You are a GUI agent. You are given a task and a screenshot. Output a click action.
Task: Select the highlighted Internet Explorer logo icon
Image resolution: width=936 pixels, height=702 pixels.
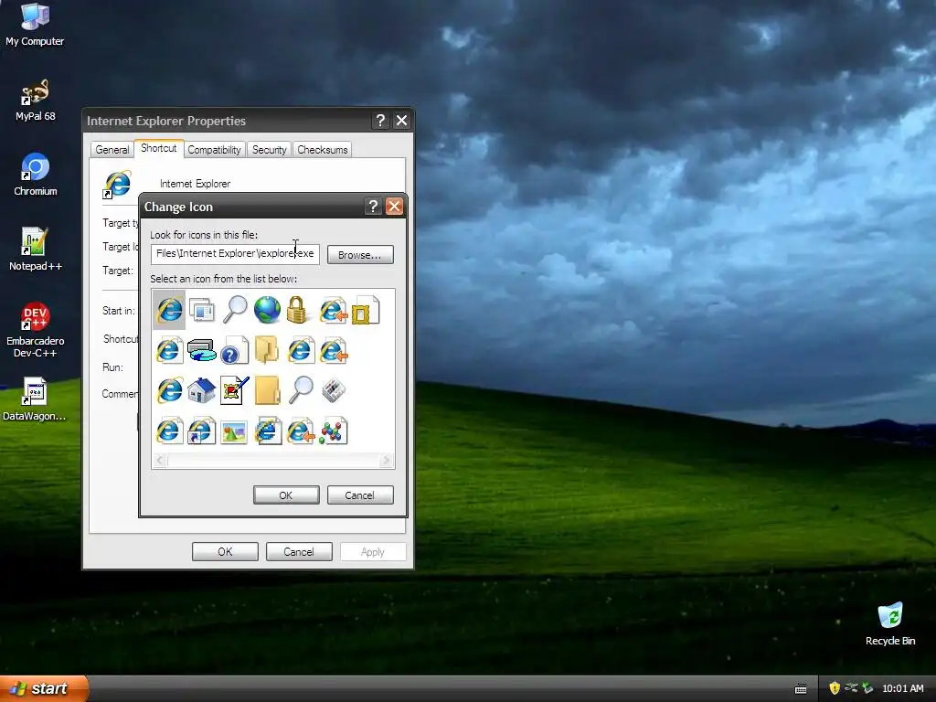[169, 310]
